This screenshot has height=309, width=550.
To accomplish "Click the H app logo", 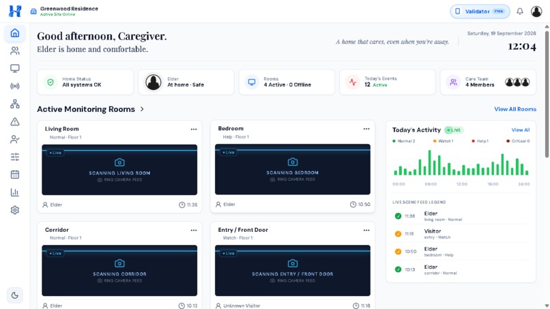I will 15,11.
